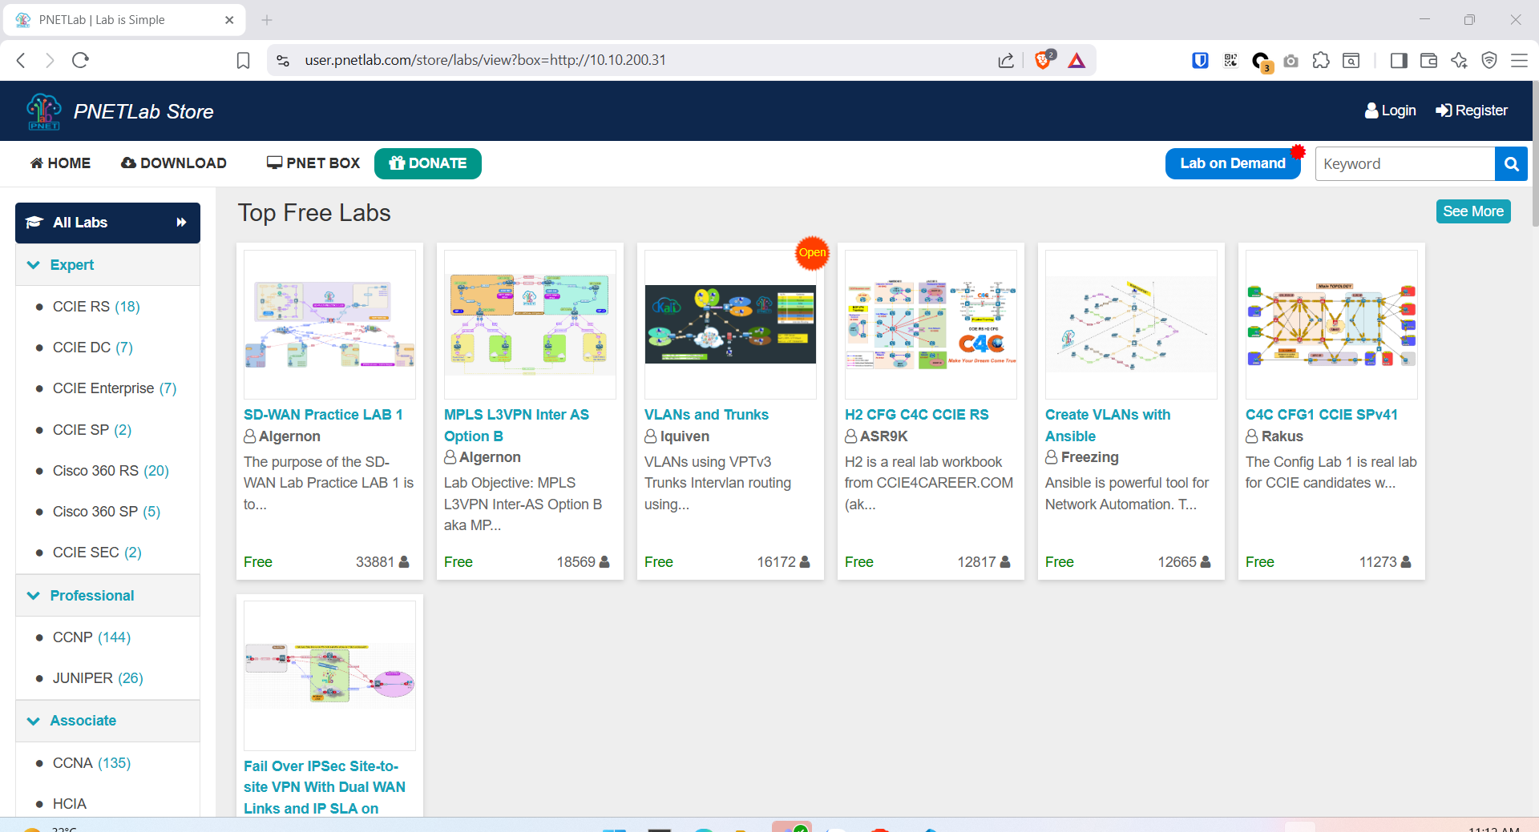Open C4C CFG1 CCIE SPv41 link

pyautogui.click(x=1321, y=415)
